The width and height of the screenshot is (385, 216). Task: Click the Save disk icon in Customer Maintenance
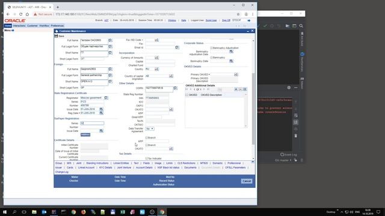[x=56, y=36]
